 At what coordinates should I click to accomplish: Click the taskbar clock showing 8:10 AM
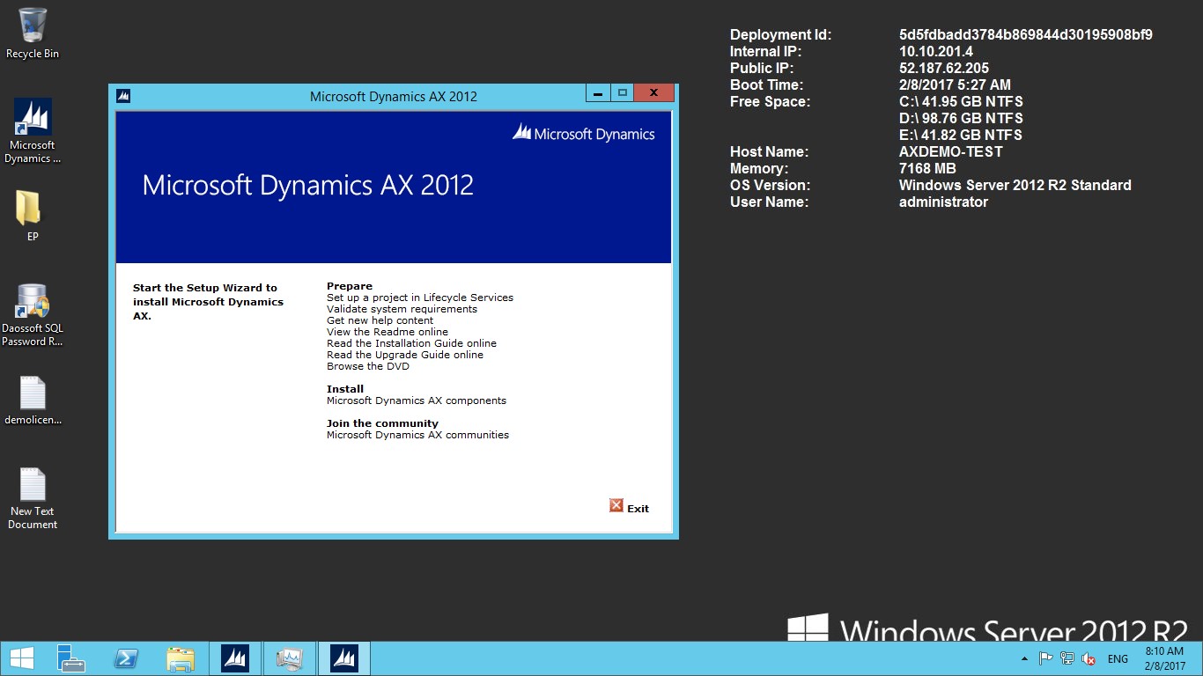coord(1163,658)
